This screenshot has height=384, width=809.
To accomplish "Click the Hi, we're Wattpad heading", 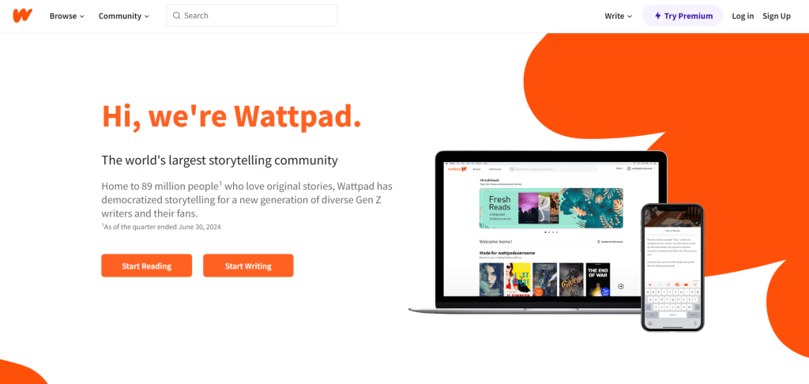I will [231, 116].
